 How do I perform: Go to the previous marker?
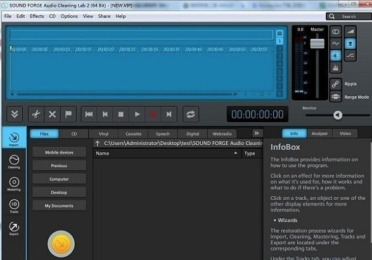tap(105, 115)
